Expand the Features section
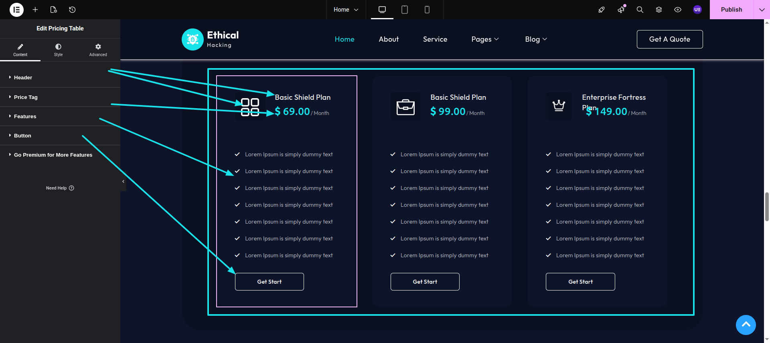This screenshot has height=343, width=770. pyautogui.click(x=25, y=116)
